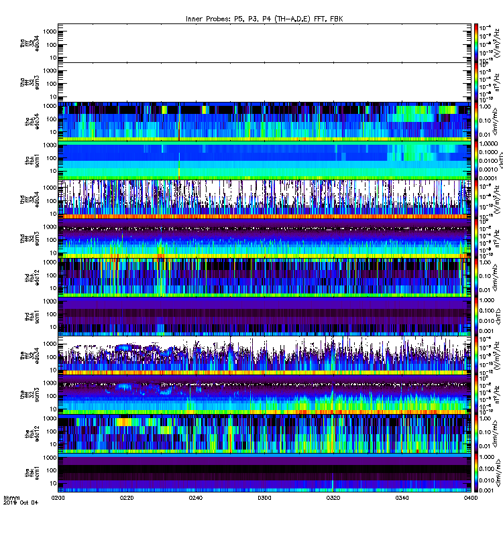
Task: Click the 'thd fbk edc12' y-axis title
Action: (32, 277)
